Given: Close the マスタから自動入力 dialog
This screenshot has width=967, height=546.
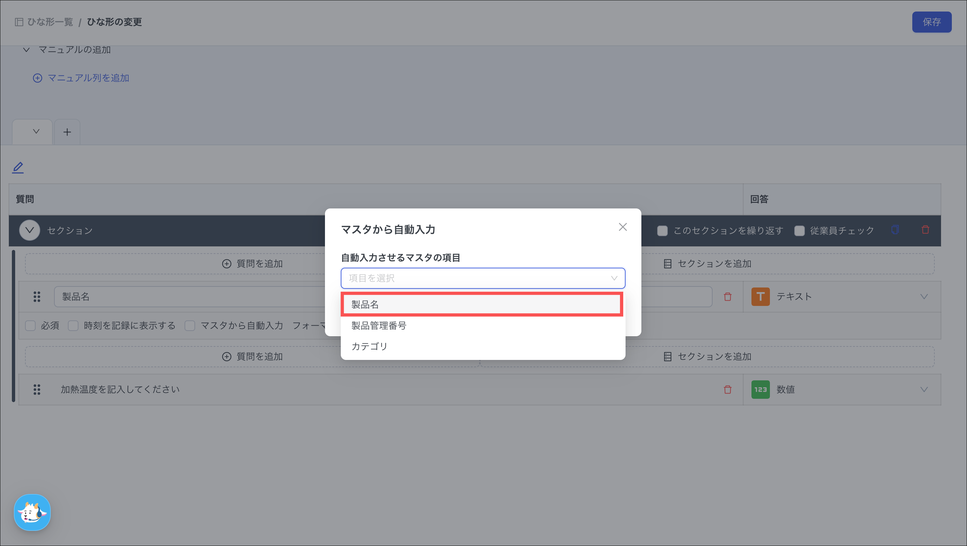Looking at the screenshot, I should tap(623, 227).
